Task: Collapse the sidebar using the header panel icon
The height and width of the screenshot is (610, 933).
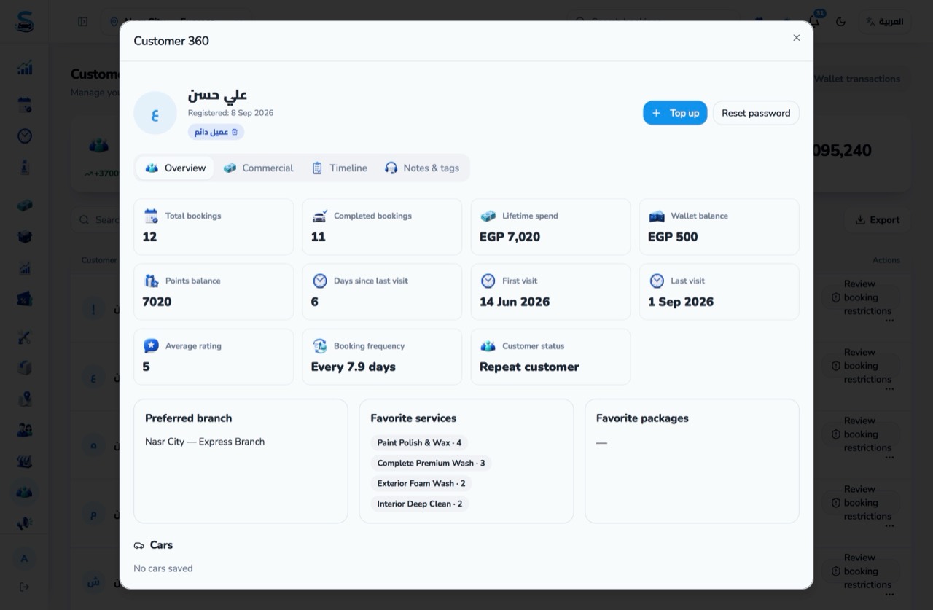Action: click(x=82, y=22)
